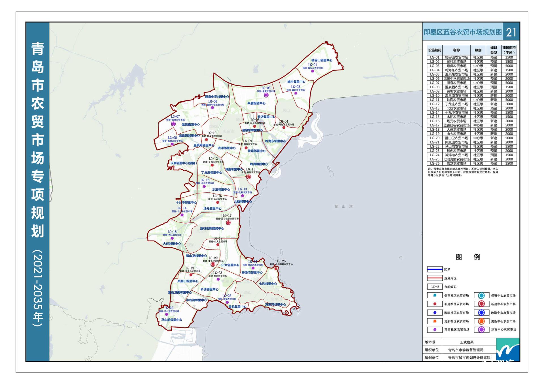
Task: Click the 蓝谷创新服务中心 map label
Action: coord(212,228)
